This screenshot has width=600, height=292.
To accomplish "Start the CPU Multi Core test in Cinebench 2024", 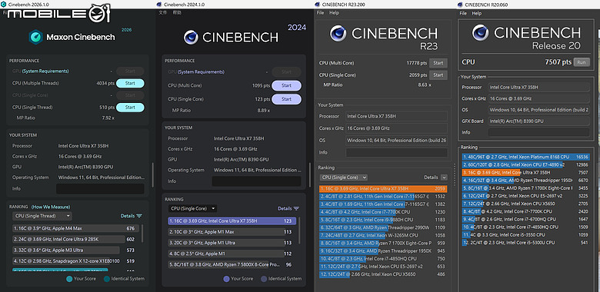I will coord(287,85).
